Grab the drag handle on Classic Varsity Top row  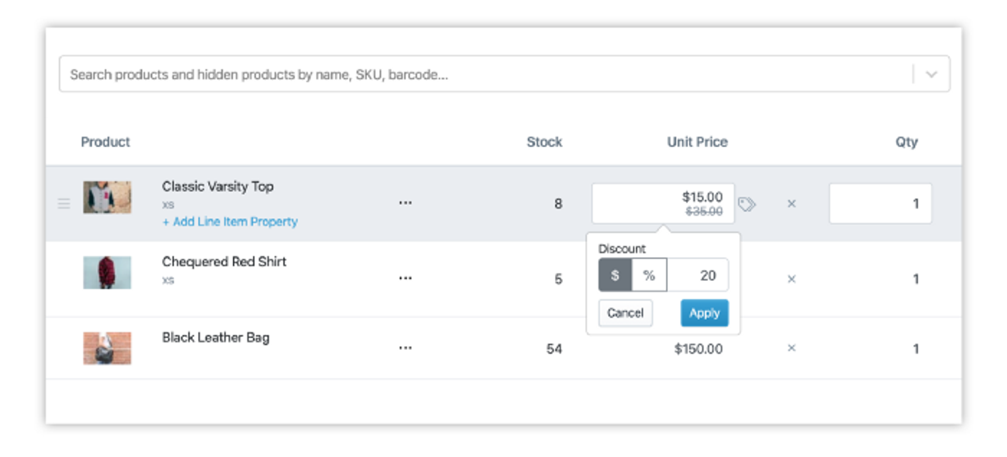(64, 204)
